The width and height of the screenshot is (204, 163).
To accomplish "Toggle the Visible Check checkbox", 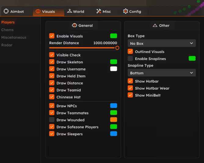I will point(52,55).
